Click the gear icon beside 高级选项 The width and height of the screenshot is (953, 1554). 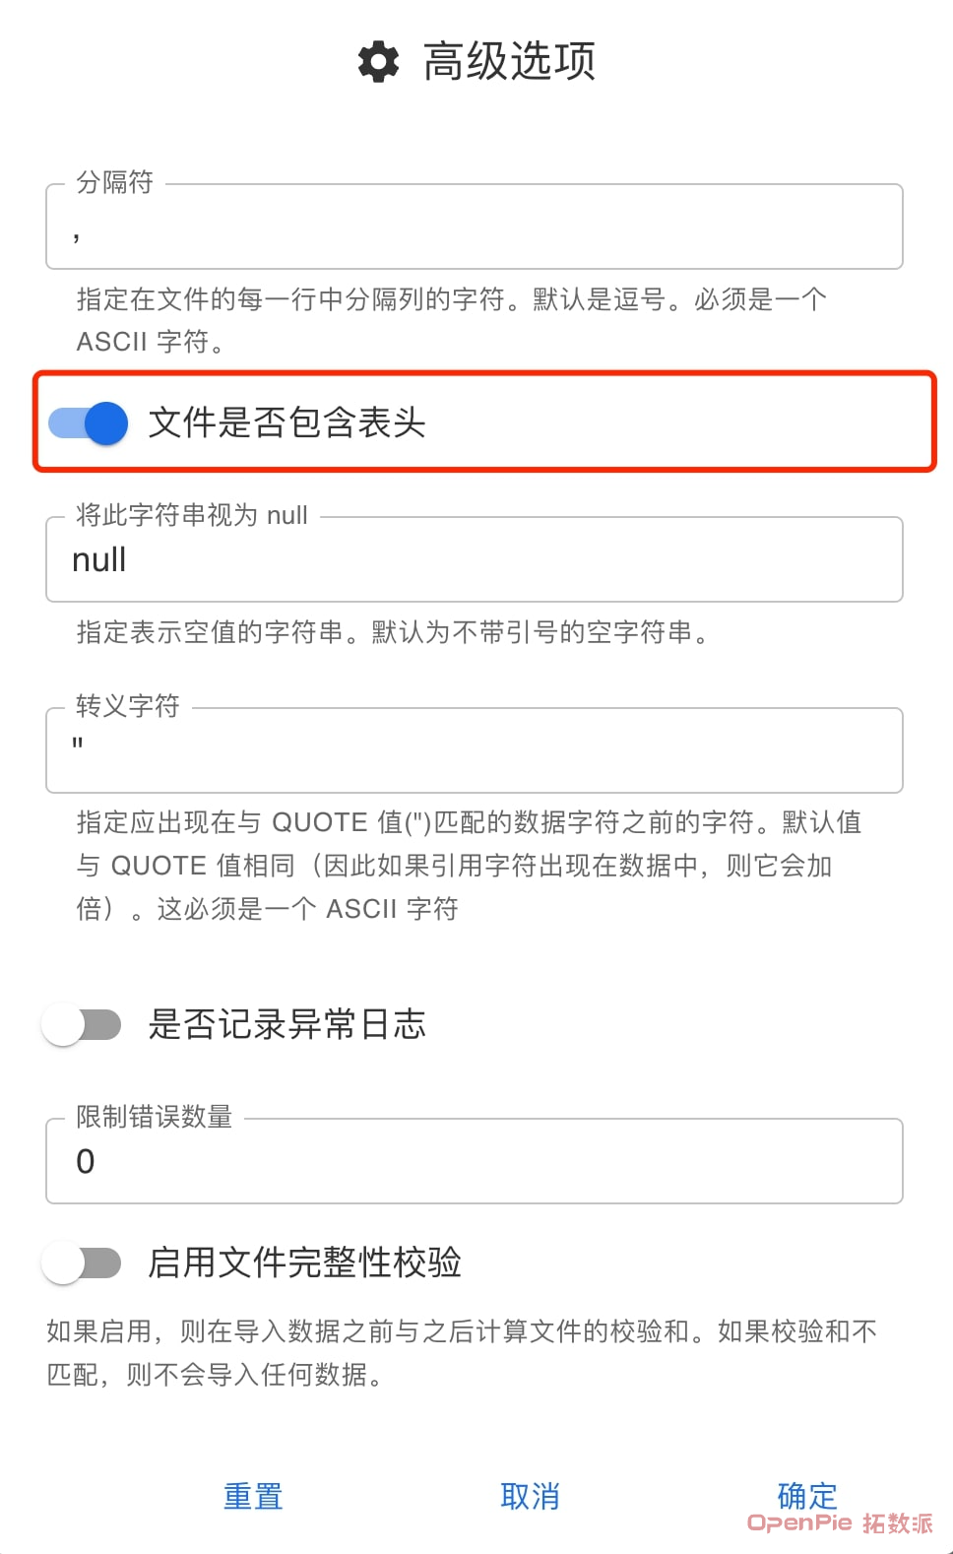coord(378,61)
